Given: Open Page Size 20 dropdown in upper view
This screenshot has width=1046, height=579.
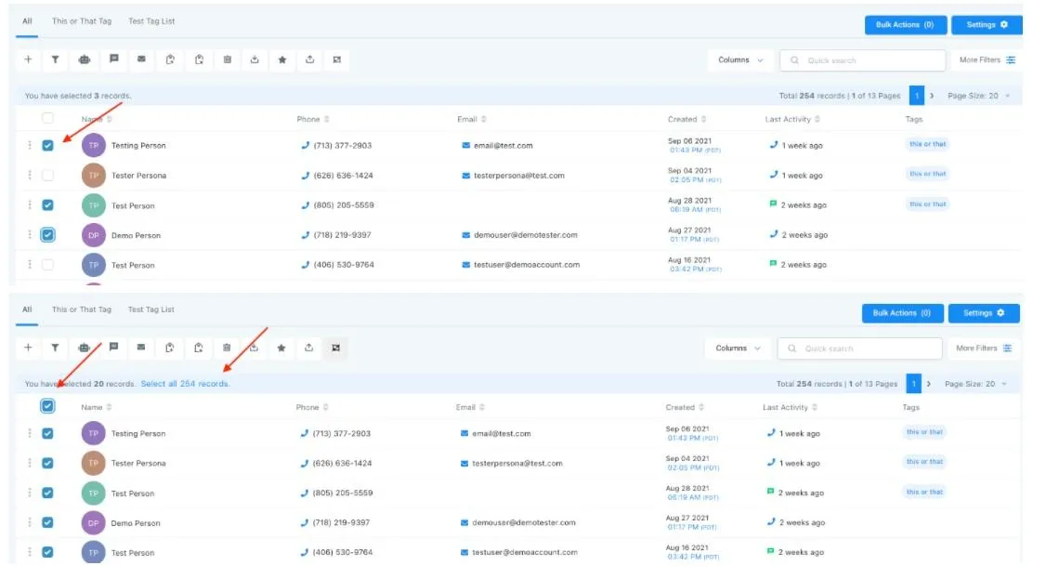Looking at the screenshot, I should 978,96.
